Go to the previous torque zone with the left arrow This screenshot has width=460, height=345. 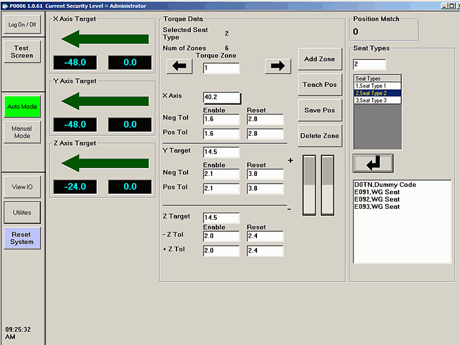179,66
